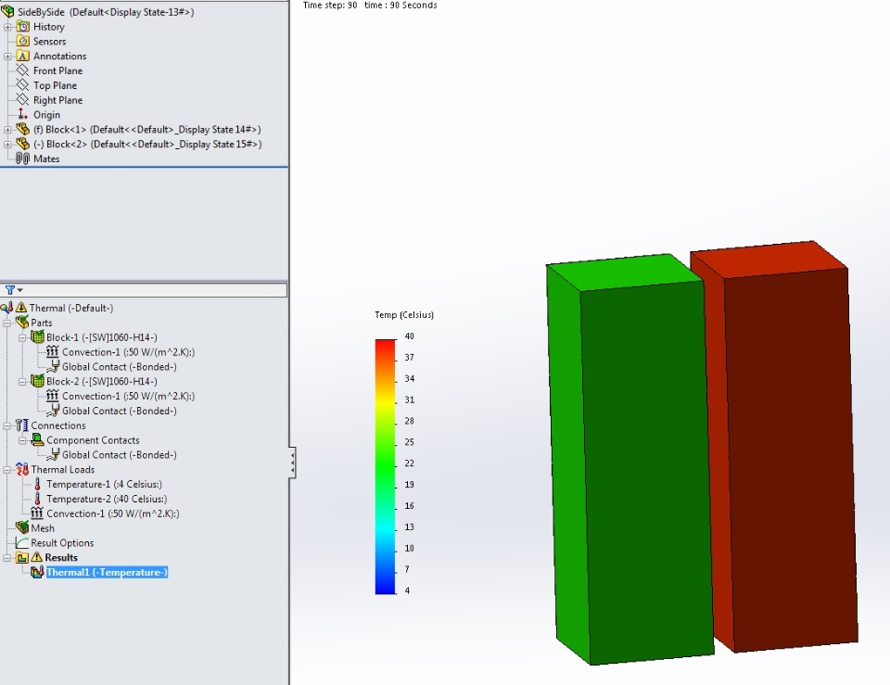Expand the History node
The height and width of the screenshot is (685, 890).
point(7,27)
